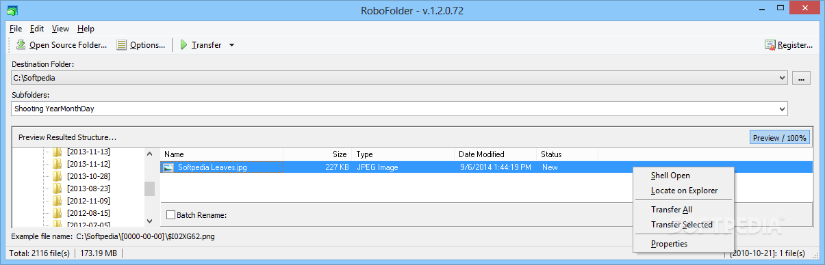Click the Open Source Folder icon
The width and height of the screenshot is (825, 265).
click(21, 45)
